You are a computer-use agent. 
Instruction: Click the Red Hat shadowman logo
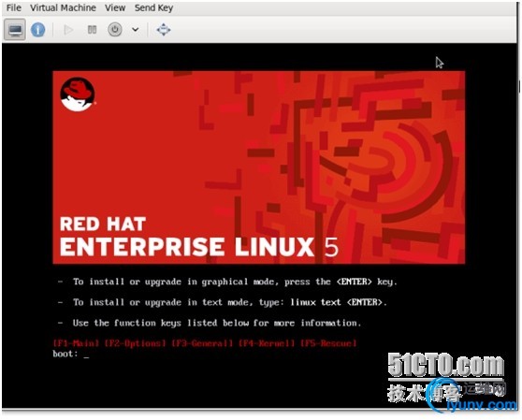(78, 94)
